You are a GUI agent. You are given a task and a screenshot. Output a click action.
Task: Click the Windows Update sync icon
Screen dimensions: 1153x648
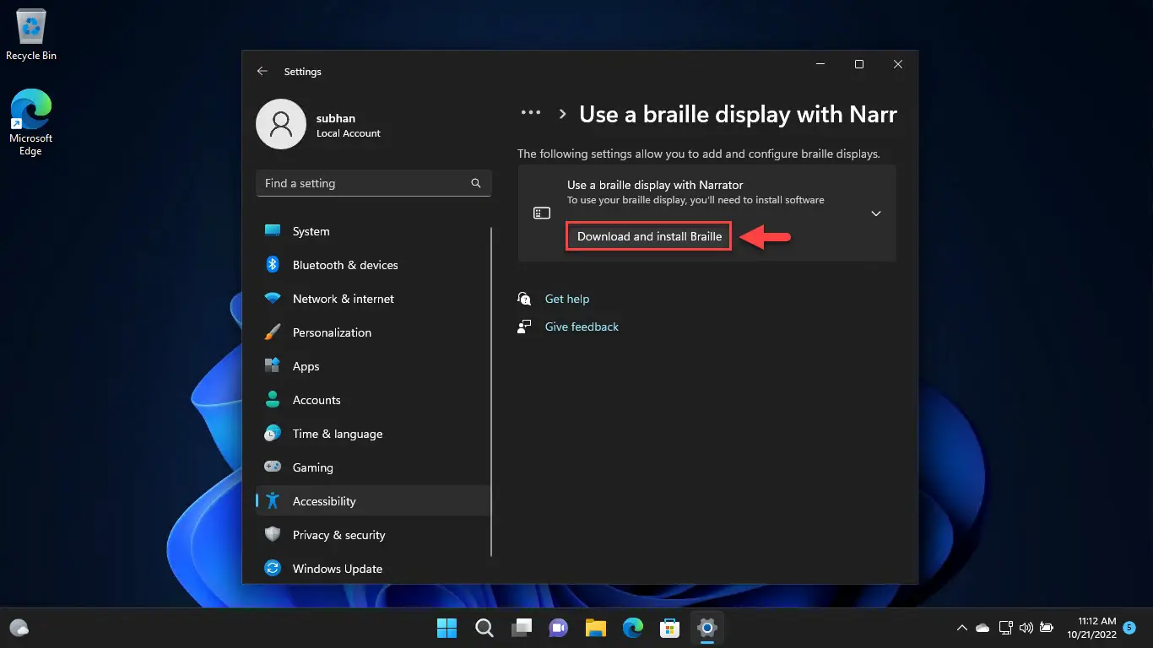click(x=273, y=569)
